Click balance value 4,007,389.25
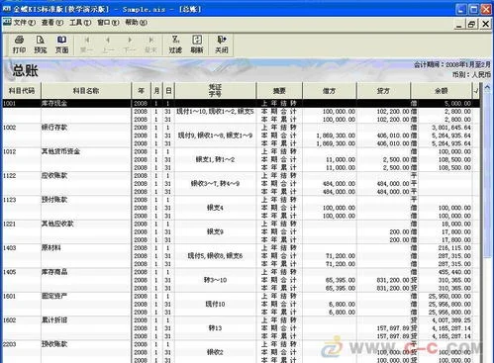This screenshot has height=363, width=494. 451,320
